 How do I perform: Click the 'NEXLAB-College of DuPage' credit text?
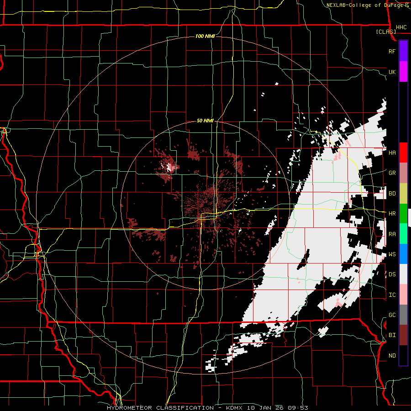pos(365,5)
